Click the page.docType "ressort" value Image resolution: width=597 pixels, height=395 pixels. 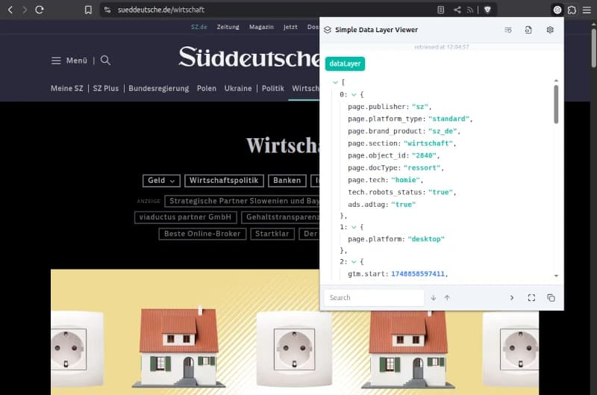[422, 167]
